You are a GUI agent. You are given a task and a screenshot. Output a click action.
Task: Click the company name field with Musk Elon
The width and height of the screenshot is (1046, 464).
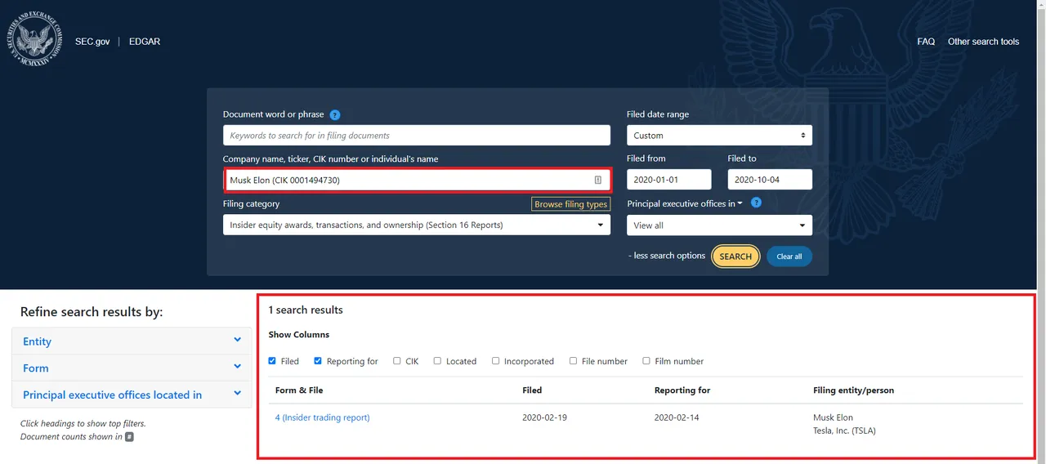pos(417,180)
